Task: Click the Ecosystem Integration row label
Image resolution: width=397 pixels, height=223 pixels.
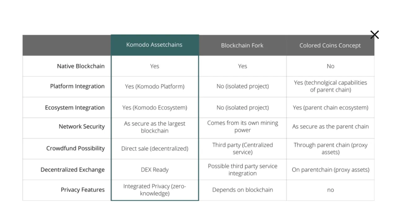Action: click(75, 107)
